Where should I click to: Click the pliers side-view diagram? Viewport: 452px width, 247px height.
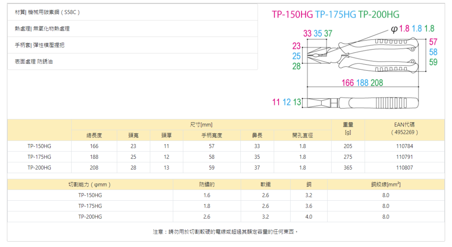(362, 103)
